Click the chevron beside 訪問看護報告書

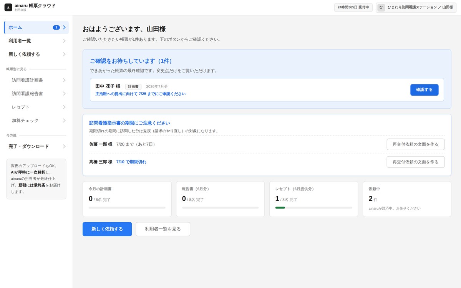point(64,93)
